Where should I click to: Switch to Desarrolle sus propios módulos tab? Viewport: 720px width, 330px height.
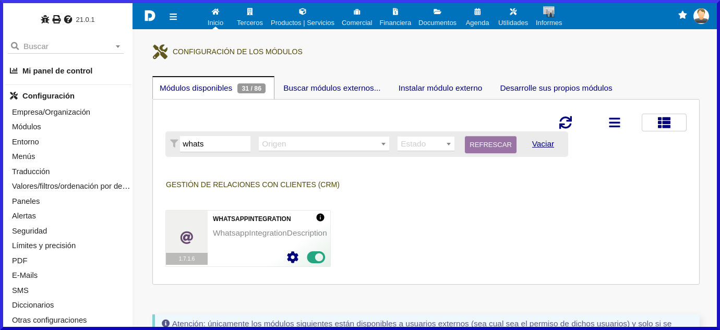pyautogui.click(x=556, y=88)
